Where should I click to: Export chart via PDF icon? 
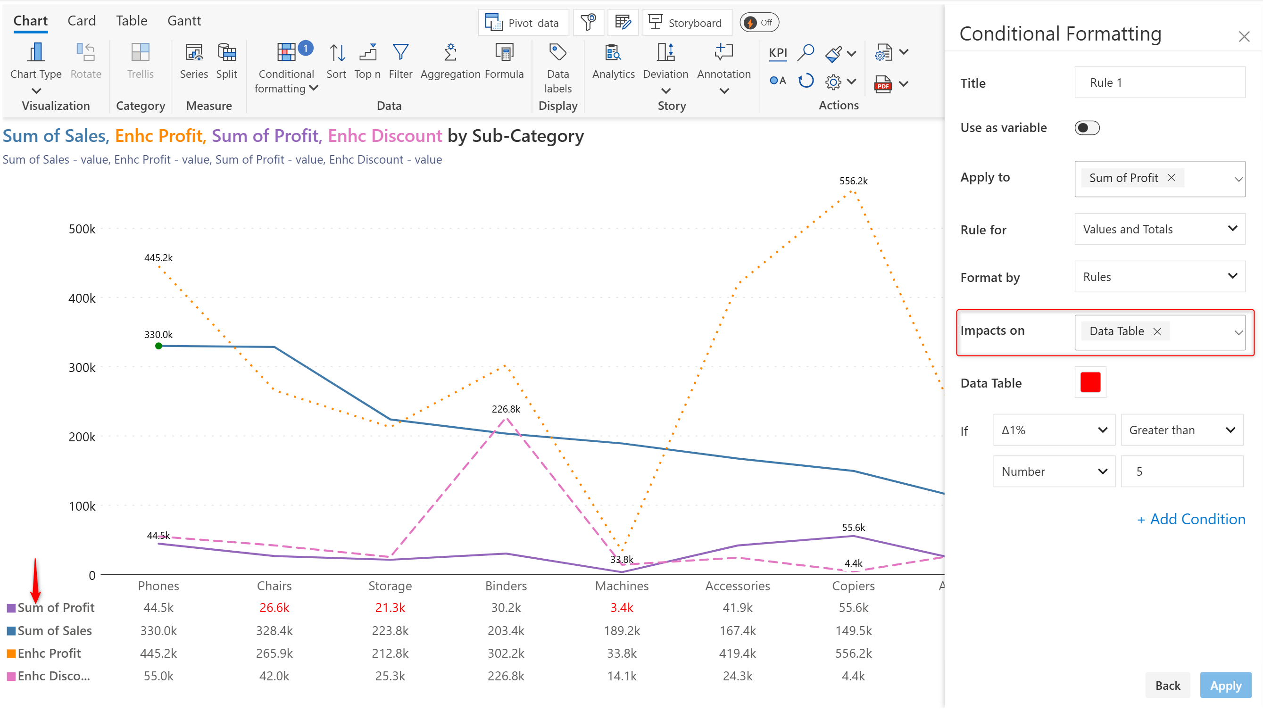pyautogui.click(x=883, y=84)
